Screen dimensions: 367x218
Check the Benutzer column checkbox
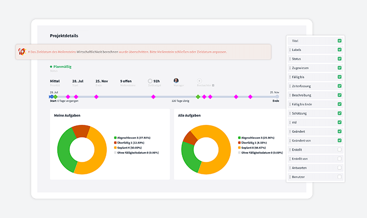(x=339, y=176)
